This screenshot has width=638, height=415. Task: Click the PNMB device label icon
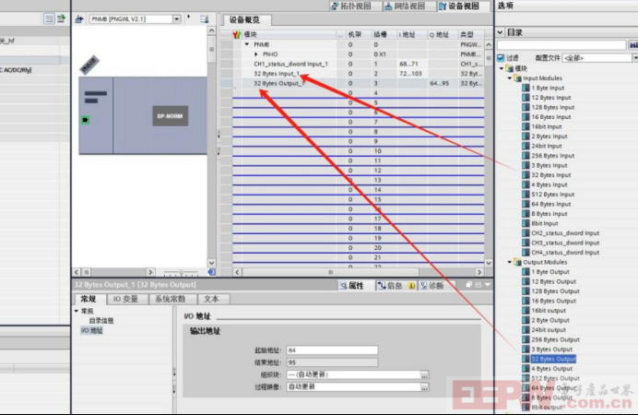point(89,65)
